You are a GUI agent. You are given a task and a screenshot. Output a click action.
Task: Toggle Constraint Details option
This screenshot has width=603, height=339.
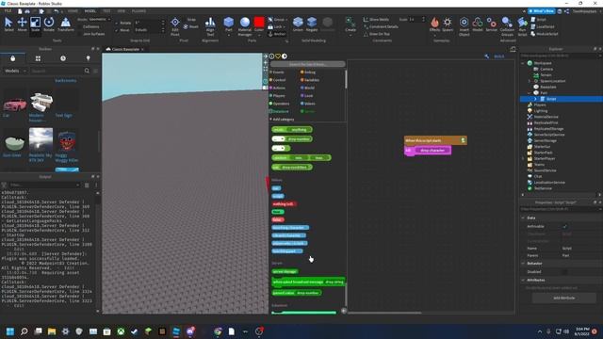click(381, 26)
